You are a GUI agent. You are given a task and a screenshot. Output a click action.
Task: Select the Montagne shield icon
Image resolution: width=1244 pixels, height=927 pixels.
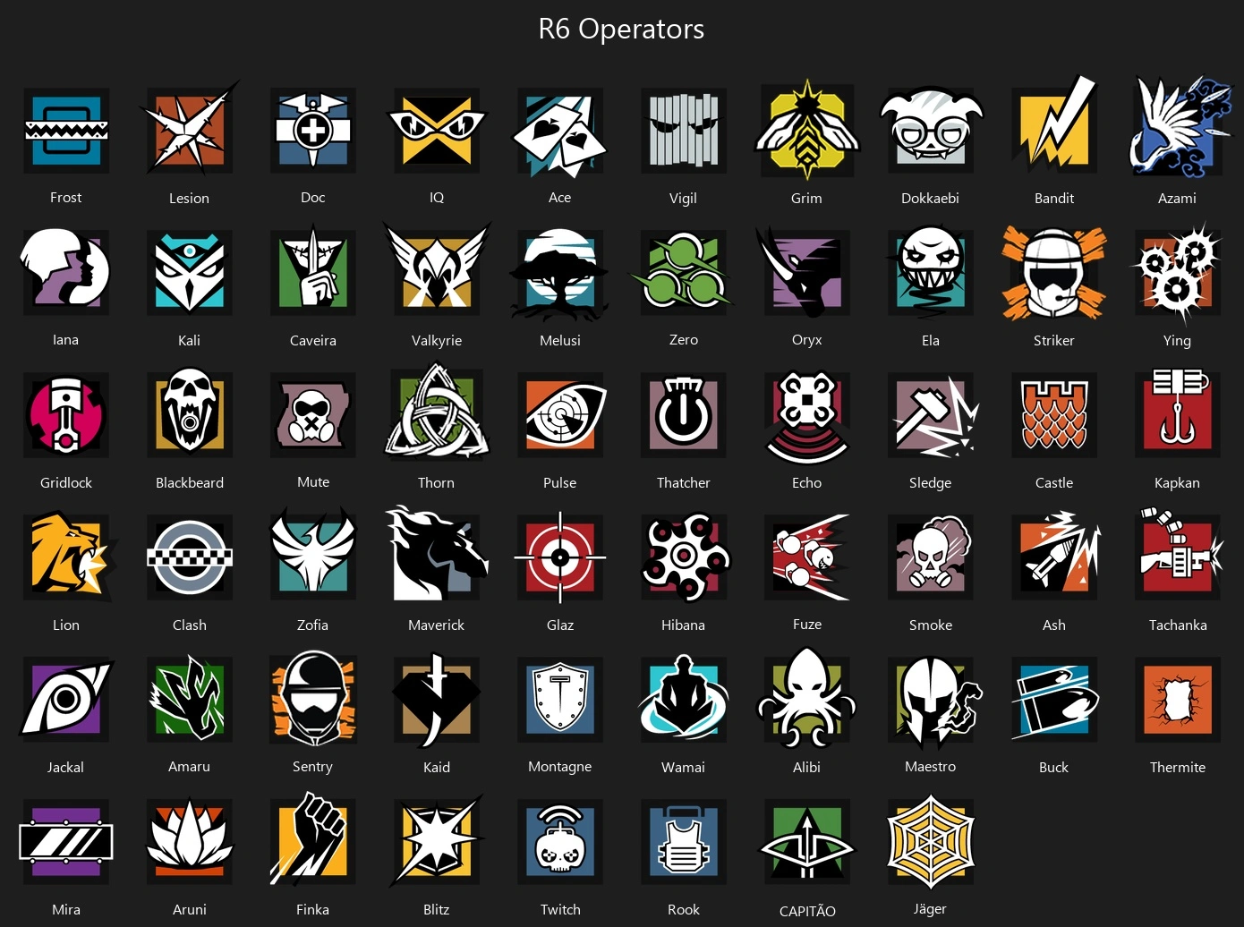tap(560, 699)
